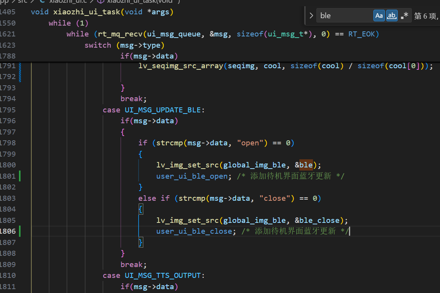Jump to sticky line 1788 "if(msg->data)"

(x=149, y=56)
